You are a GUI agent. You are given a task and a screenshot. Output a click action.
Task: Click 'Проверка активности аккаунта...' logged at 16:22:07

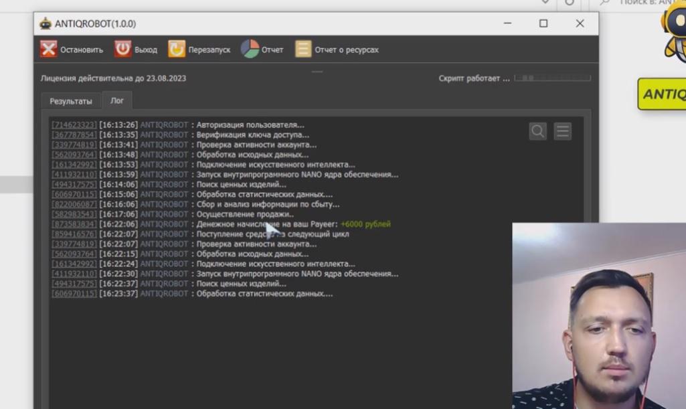coord(256,244)
